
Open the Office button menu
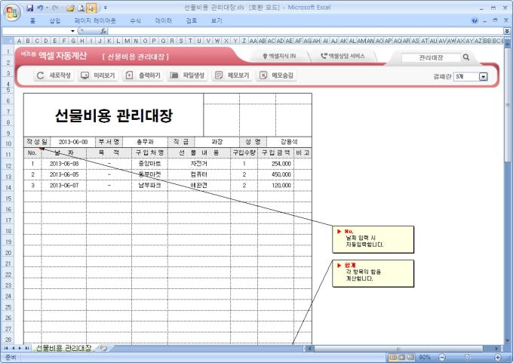(12, 12)
